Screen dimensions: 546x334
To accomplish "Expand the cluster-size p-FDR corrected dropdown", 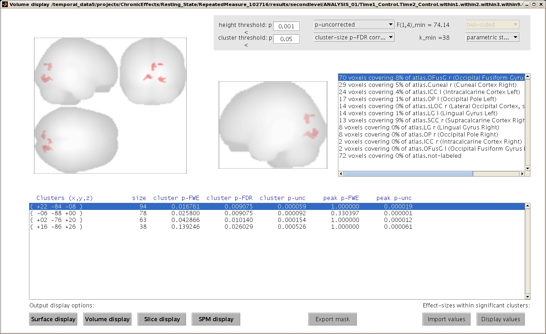I will click(x=354, y=37).
